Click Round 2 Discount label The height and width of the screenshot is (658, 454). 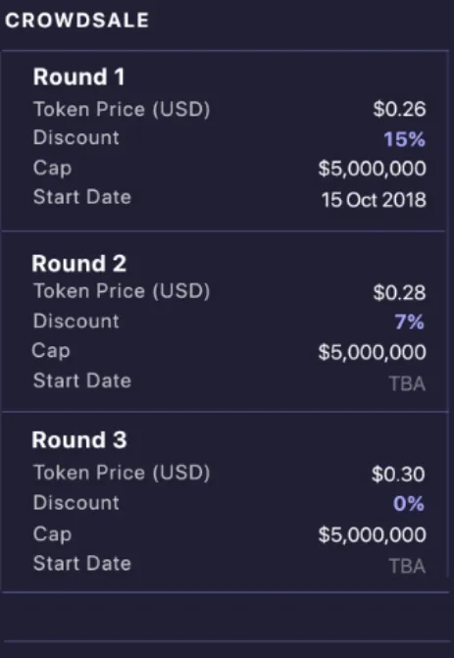coord(76,321)
